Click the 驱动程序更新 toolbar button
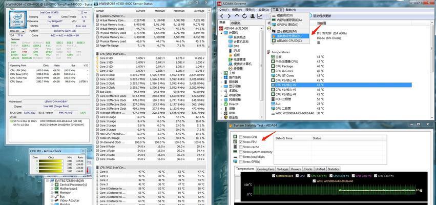Screen dimensions: 436x205 (x=320, y=16)
